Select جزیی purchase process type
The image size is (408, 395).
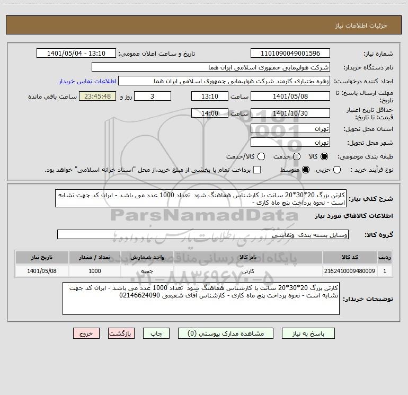353,170
